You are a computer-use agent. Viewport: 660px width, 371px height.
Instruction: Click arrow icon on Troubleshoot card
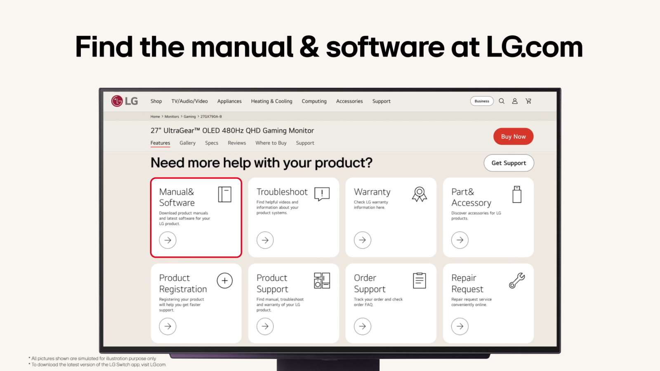[x=265, y=240]
